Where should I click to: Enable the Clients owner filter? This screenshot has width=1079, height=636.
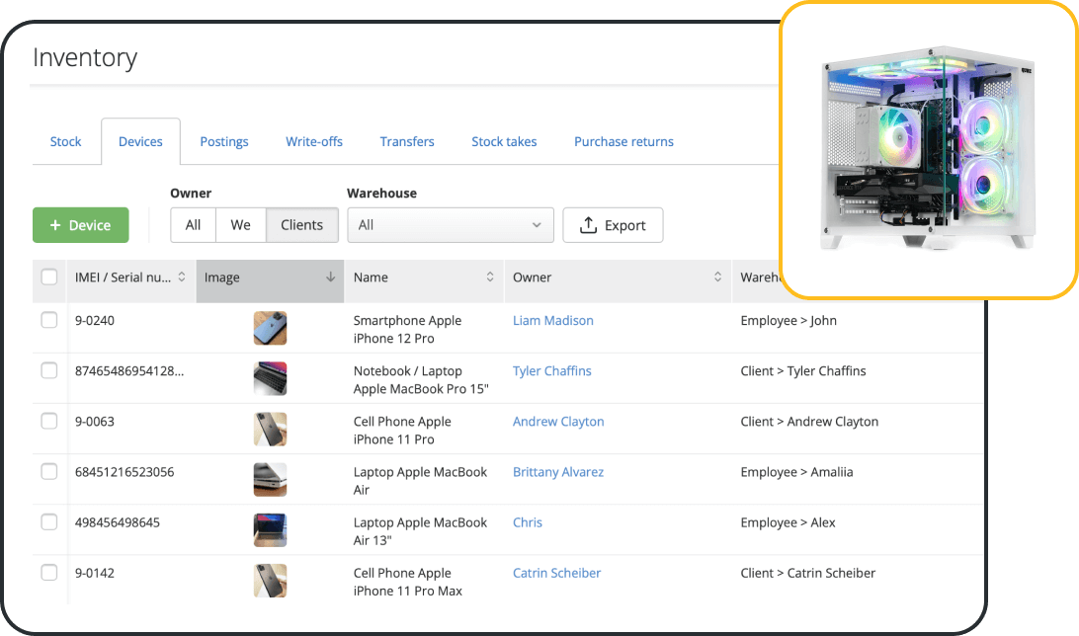(x=301, y=224)
